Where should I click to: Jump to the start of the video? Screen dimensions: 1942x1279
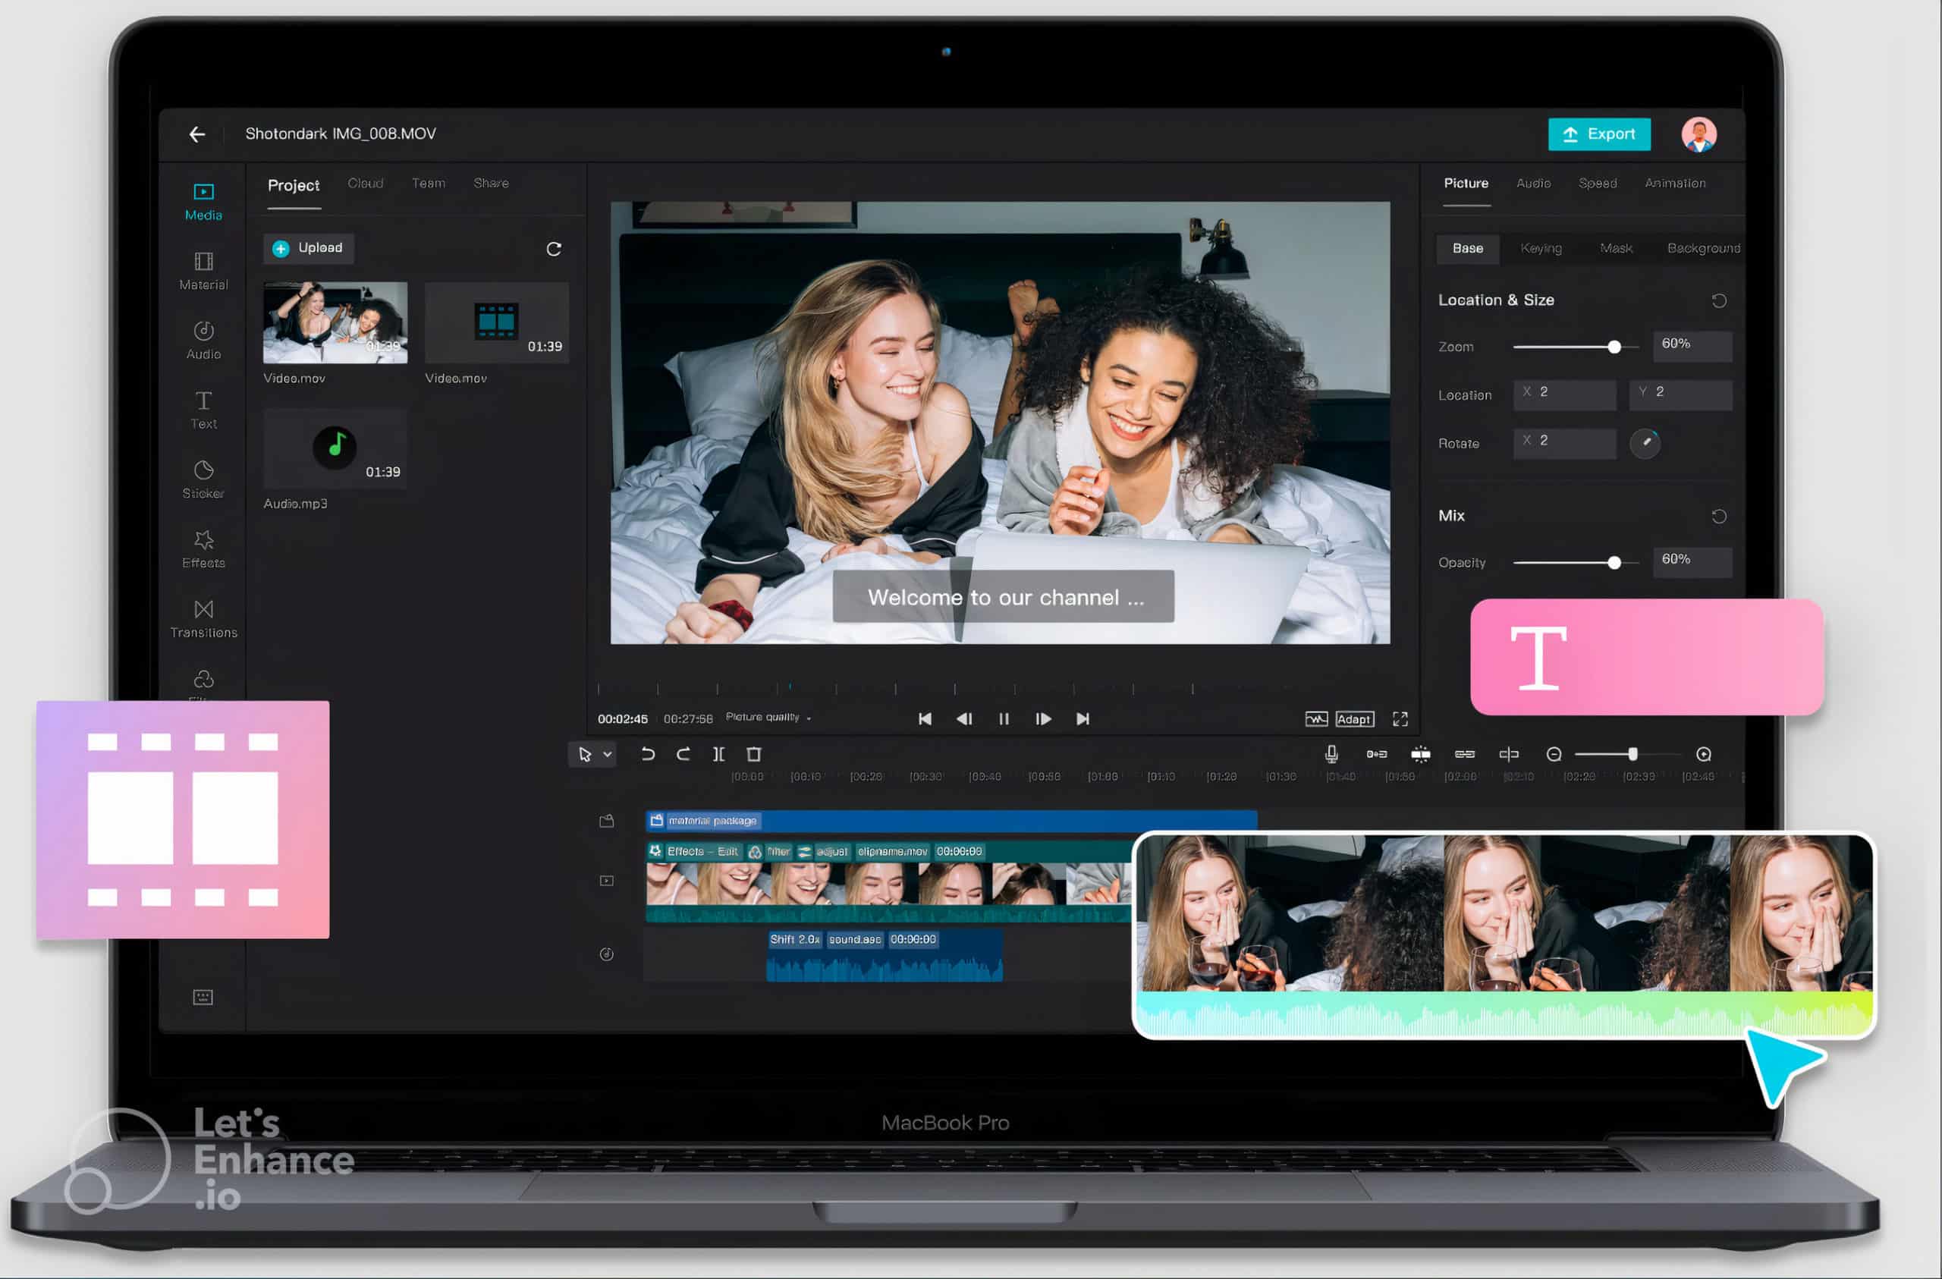pos(925,718)
